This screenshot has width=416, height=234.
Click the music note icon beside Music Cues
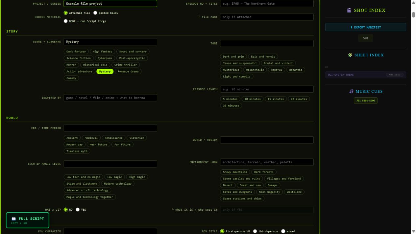(x=351, y=91)
